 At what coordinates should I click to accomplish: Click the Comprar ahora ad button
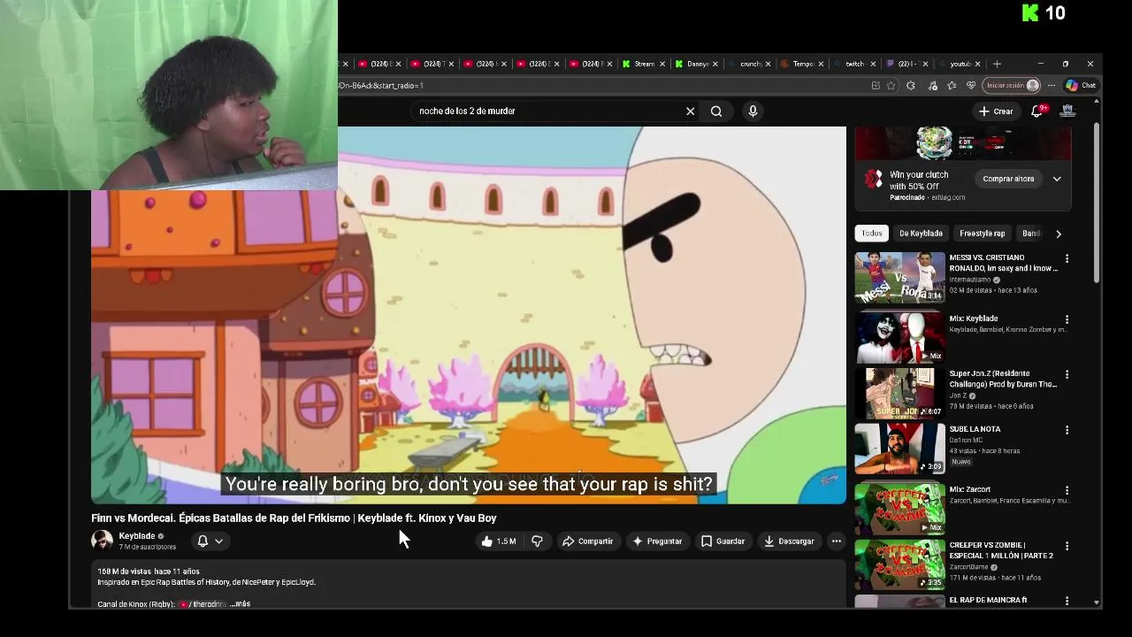tap(1008, 179)
